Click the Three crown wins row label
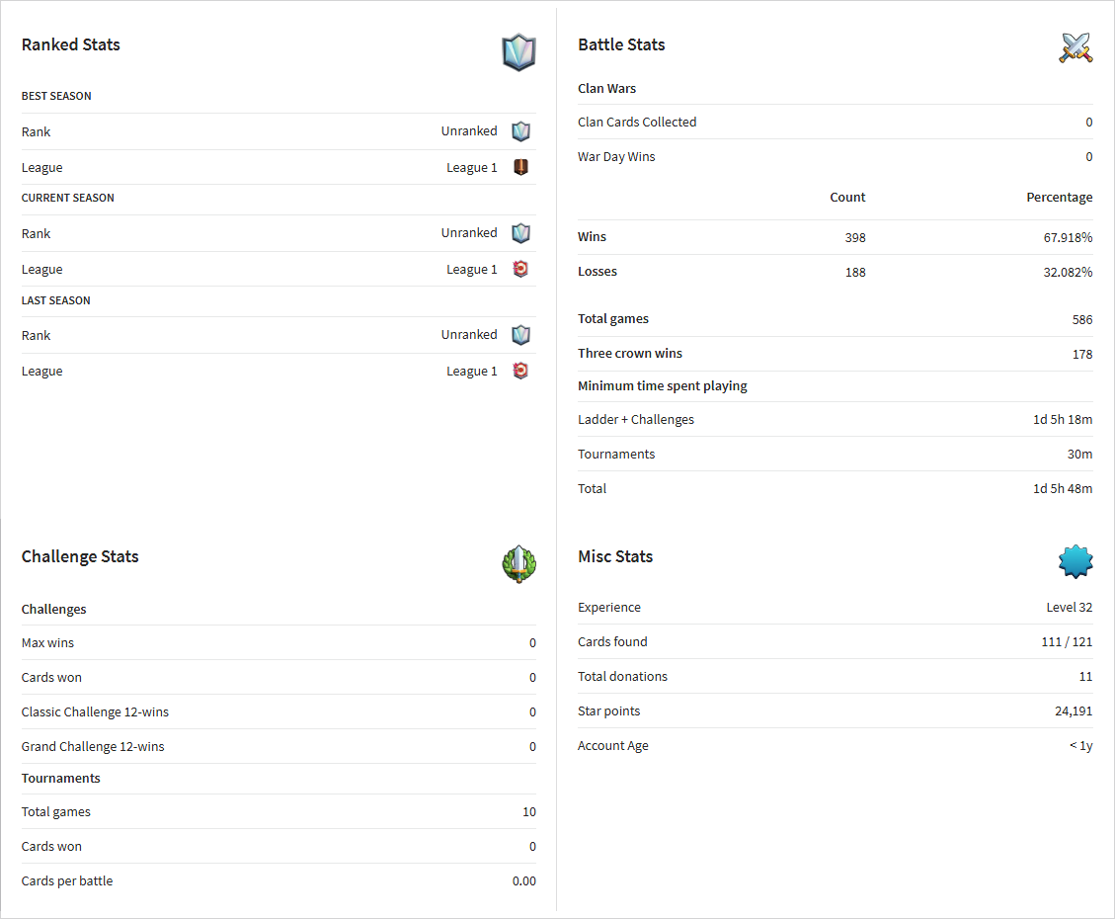The width and height of the screenshot is (1115, 919). (x=629, y=354)
